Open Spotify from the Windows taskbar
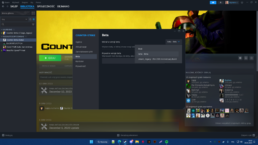258x145 pixels. coord(166,142)
